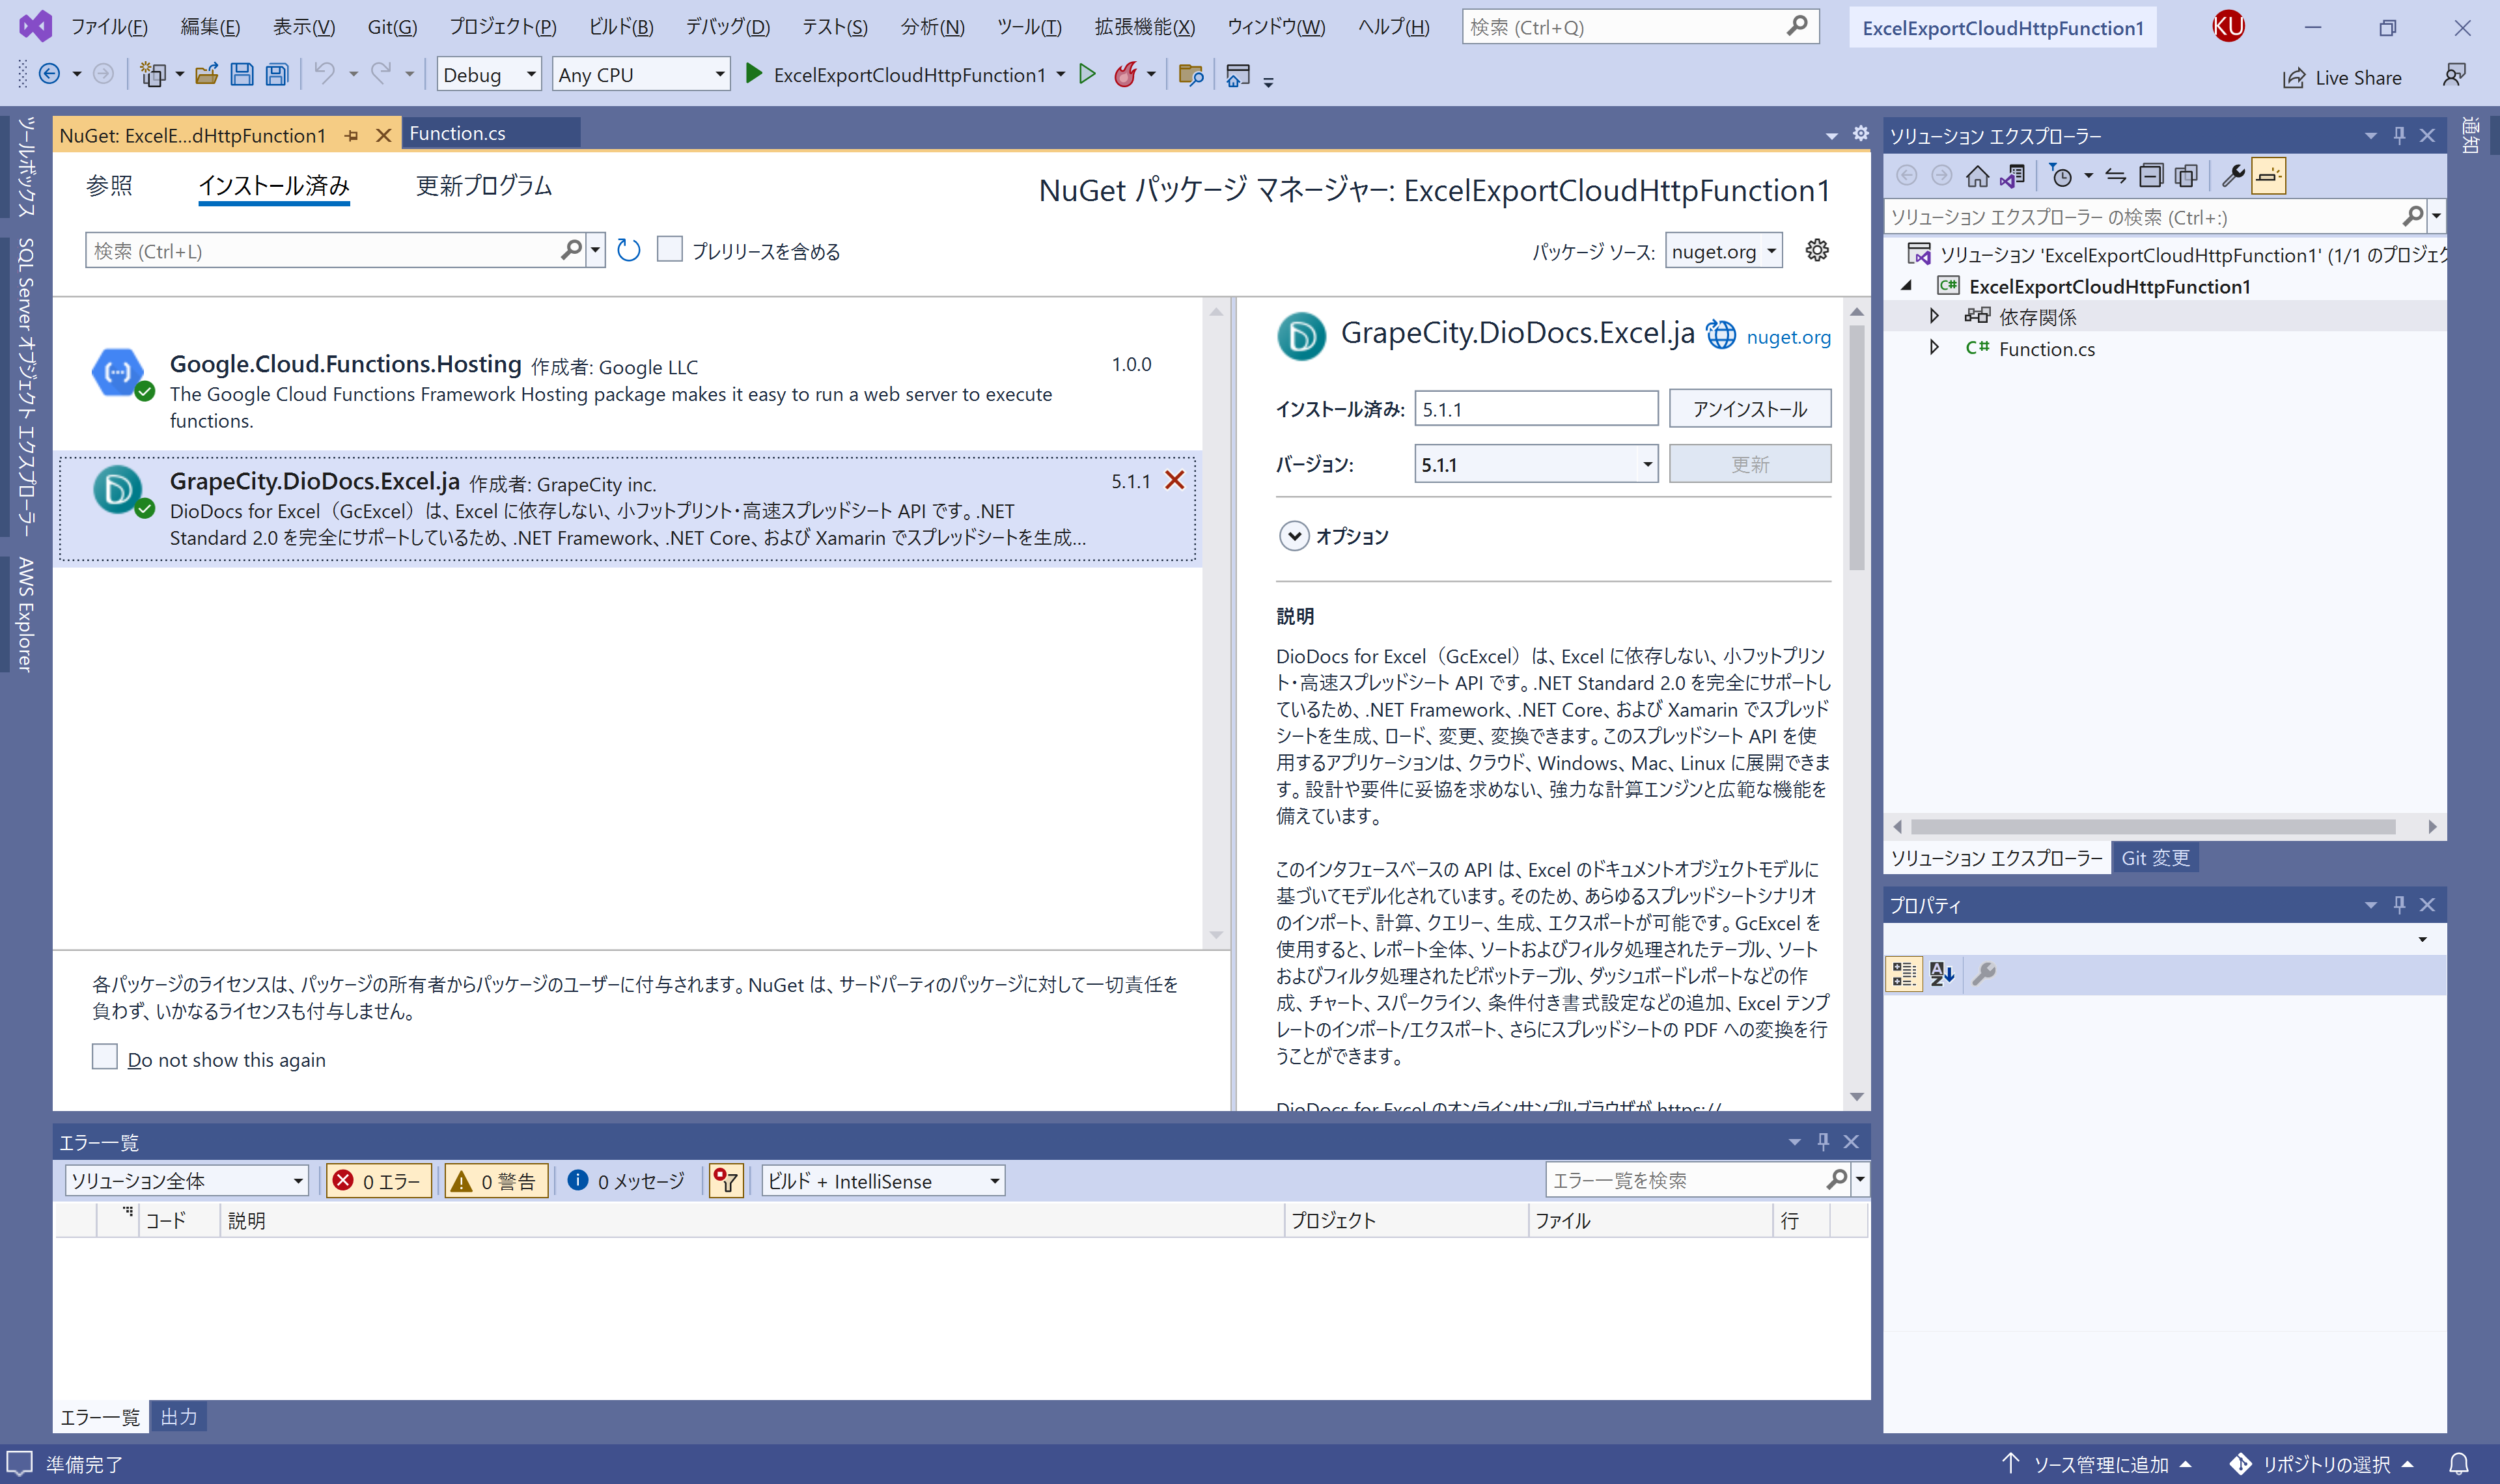
Task: Click Show All Files icon in Solution Explorer
Action: 2186,177
